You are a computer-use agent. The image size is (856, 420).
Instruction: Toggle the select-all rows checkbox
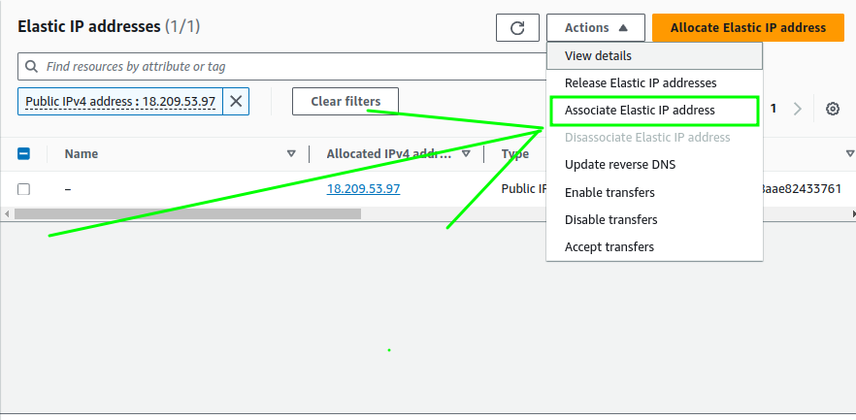coord(24,153)
